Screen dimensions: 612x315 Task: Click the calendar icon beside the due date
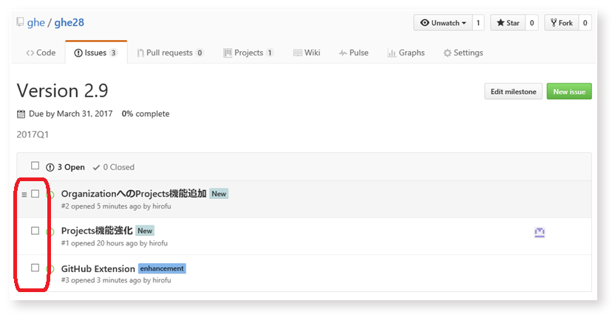[x=21, y=114]
